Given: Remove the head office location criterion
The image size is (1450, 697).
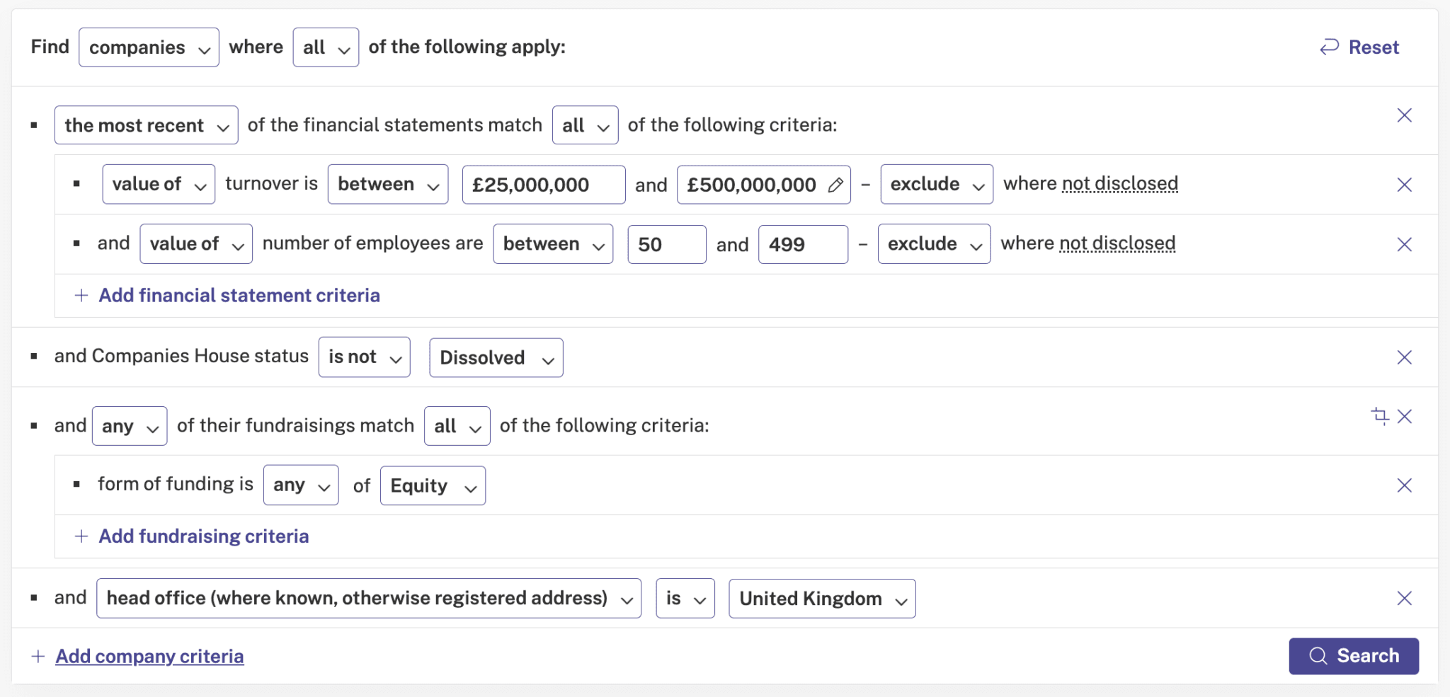Looking at the screenshot, I should (1405, 598).
